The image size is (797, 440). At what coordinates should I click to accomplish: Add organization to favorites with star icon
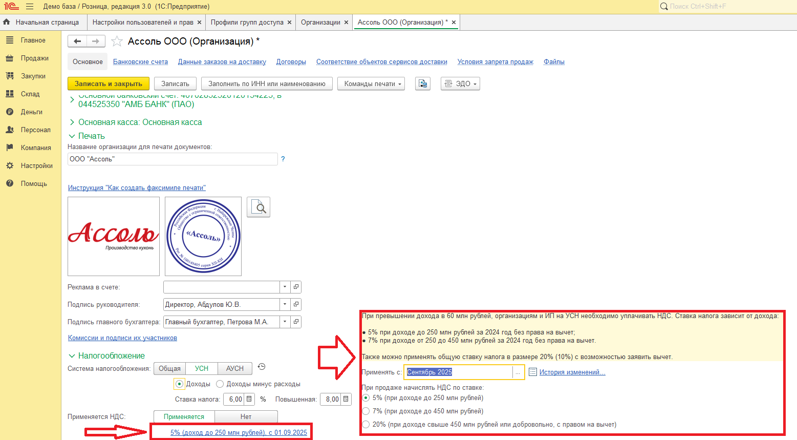pos(117,41)
